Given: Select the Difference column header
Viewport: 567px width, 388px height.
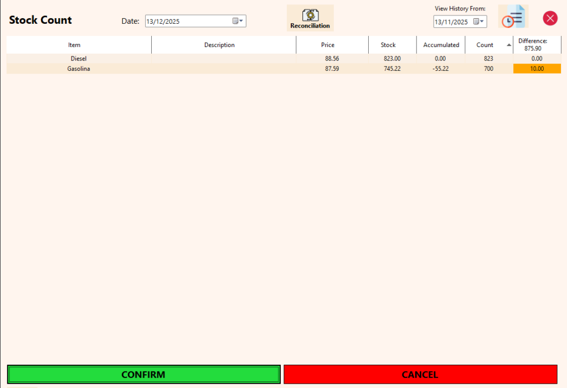Looking at the screenshot, I should tap(533, 45).
